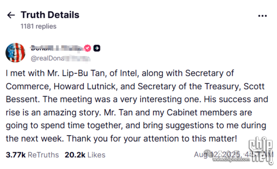This screenshot has width=277, height=169.
Task: Visit the www.chiphell.com watermark link
Action: [231, 159]
